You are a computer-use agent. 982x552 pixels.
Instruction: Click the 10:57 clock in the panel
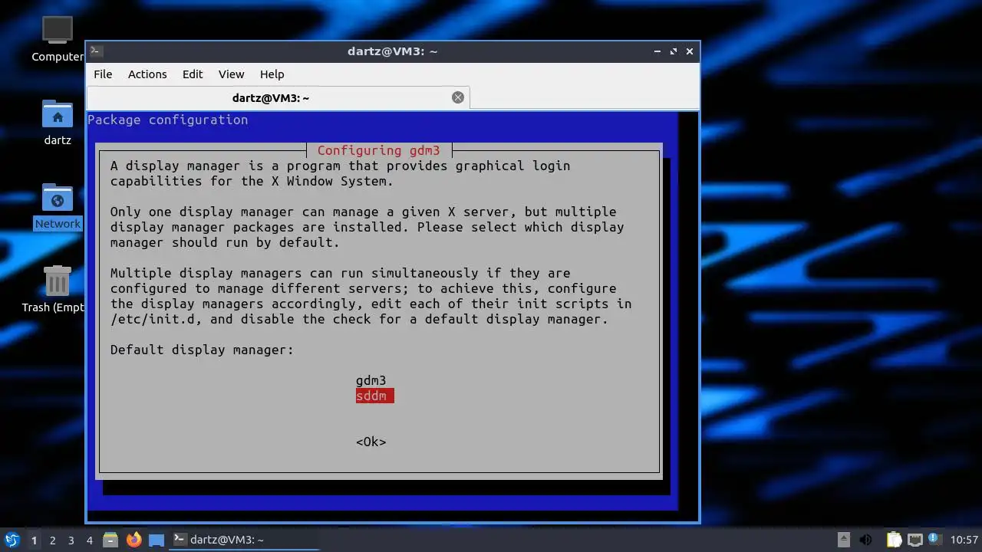pyautogui.click(x=964, y=540)
